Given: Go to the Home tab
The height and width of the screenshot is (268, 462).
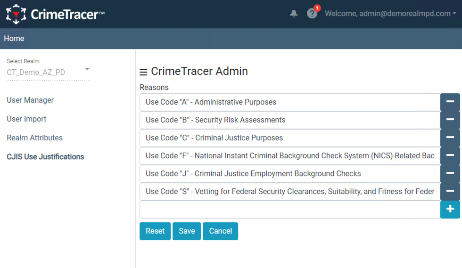Looking at the screenshot, I should coord(14,39).
